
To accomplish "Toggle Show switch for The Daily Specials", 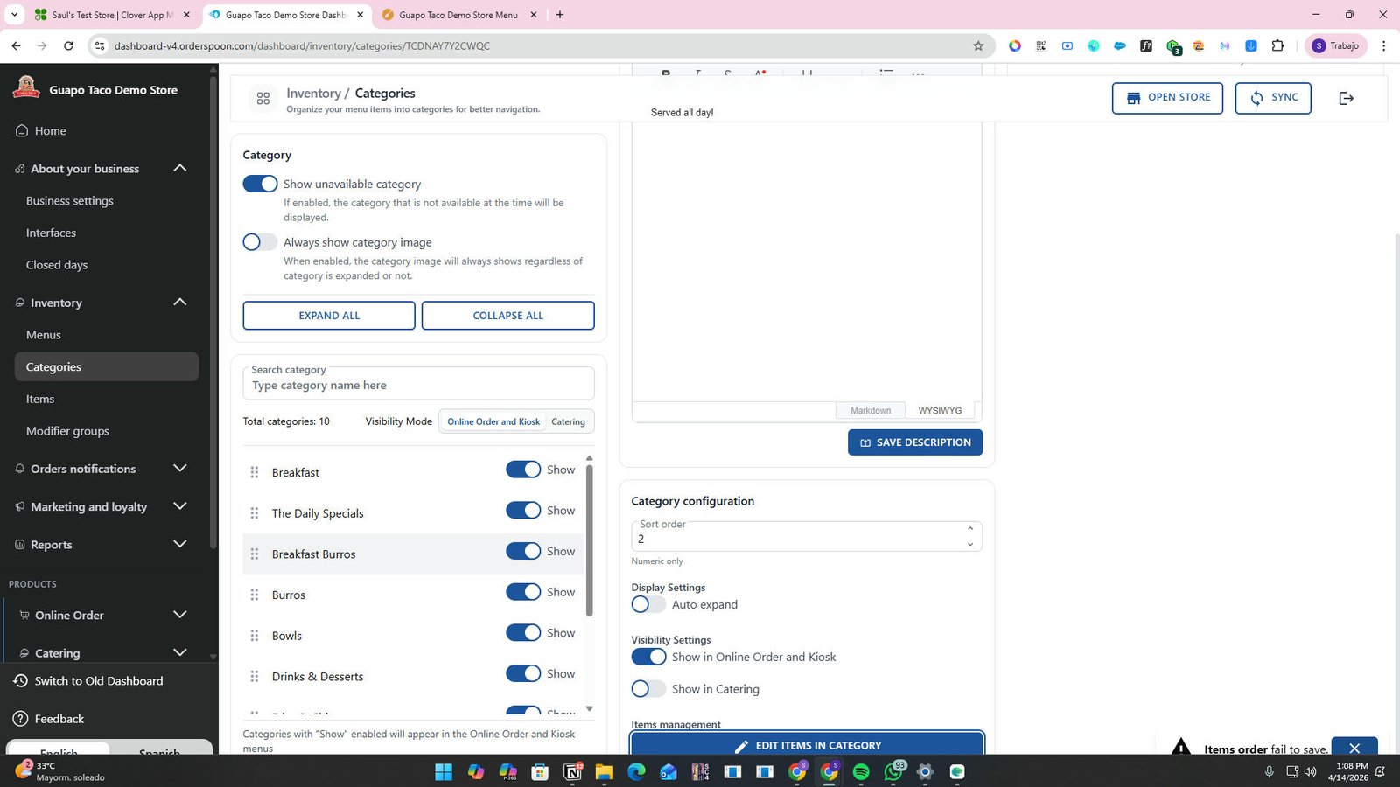I will [523, 511].
